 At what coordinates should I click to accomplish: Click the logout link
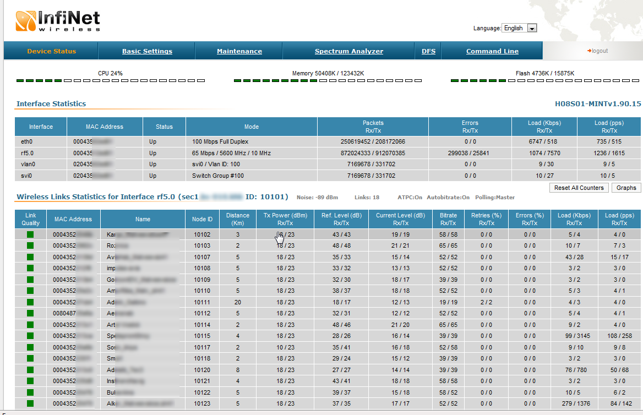(598, 51)
